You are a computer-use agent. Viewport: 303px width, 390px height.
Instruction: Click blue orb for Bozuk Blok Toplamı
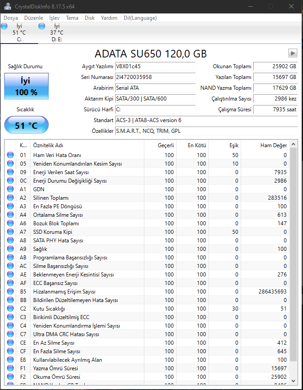[x=10, y=223]
